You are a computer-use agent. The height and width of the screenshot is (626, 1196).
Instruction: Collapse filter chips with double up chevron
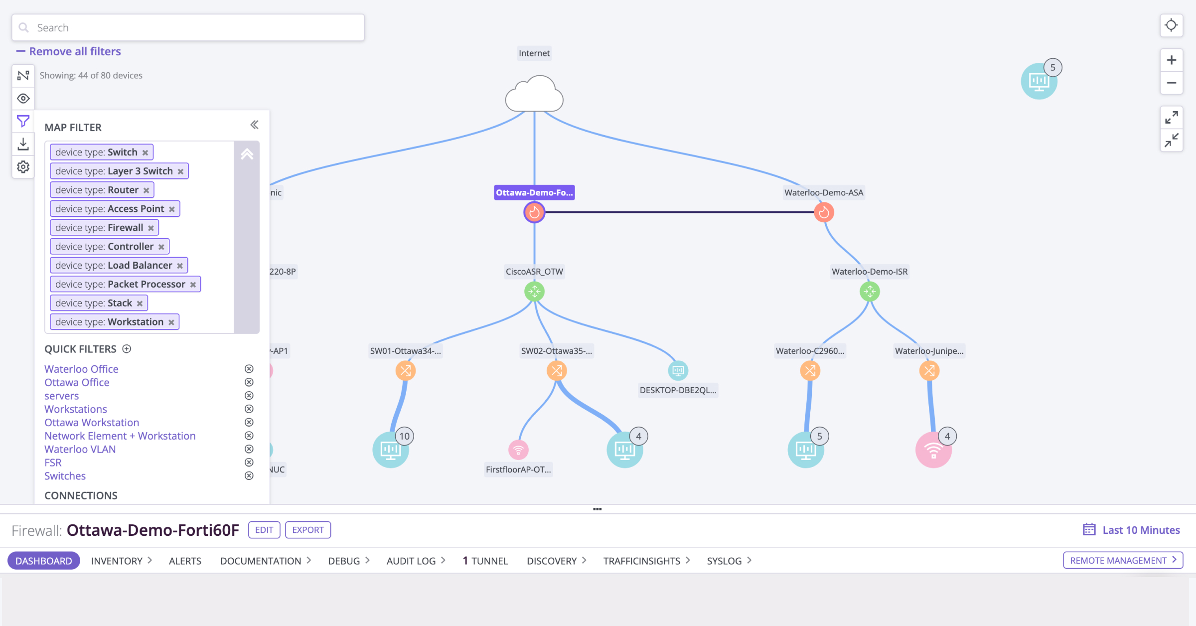click(247, 154)
